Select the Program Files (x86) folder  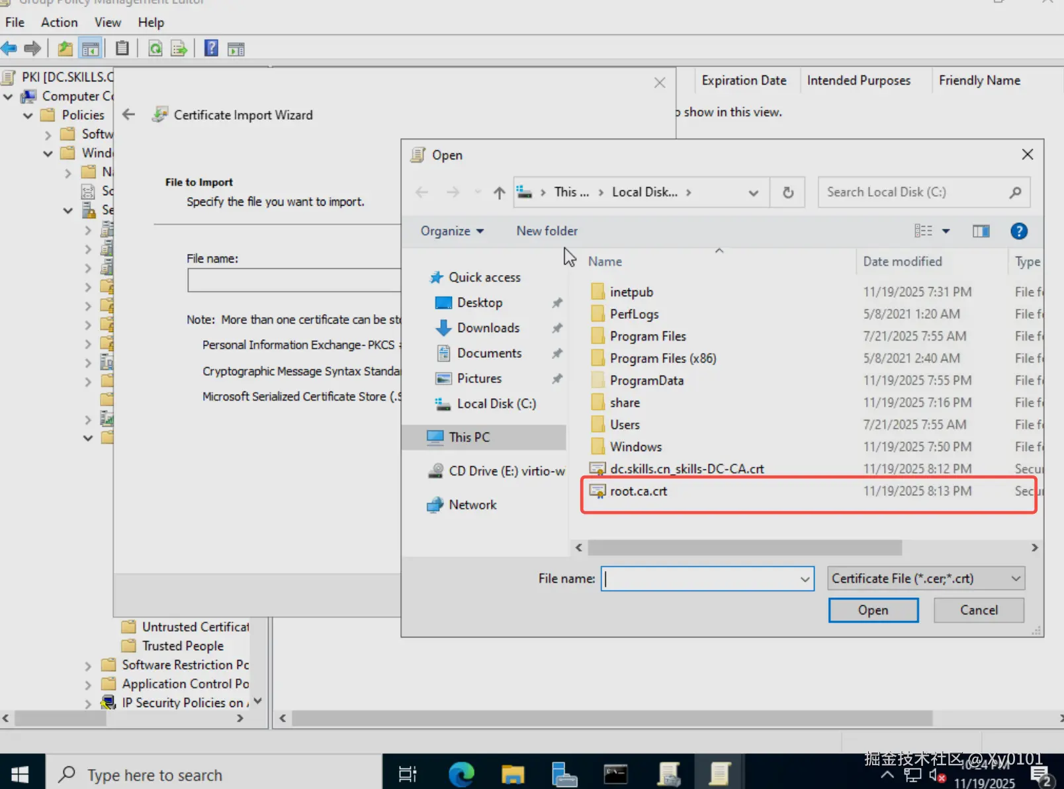pos(663,358)
